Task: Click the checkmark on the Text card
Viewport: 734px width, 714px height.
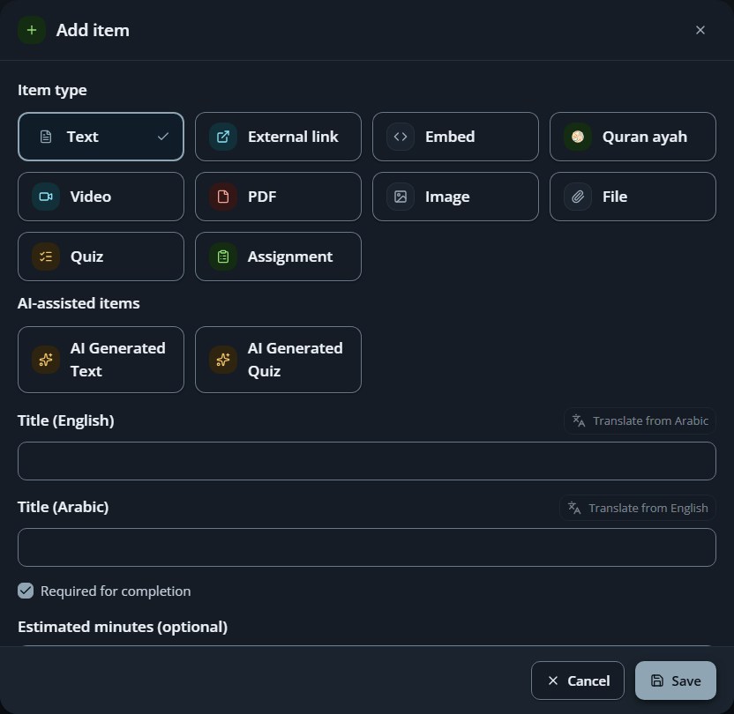Action: 163,137
